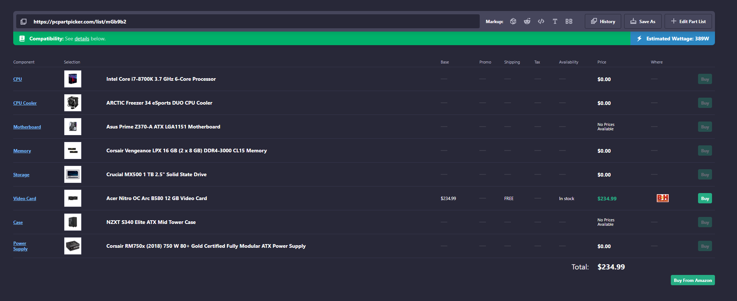The image size is (737, 301).
Task: Open Crucial MX500 1 TB product name
Action: (156, 174)
